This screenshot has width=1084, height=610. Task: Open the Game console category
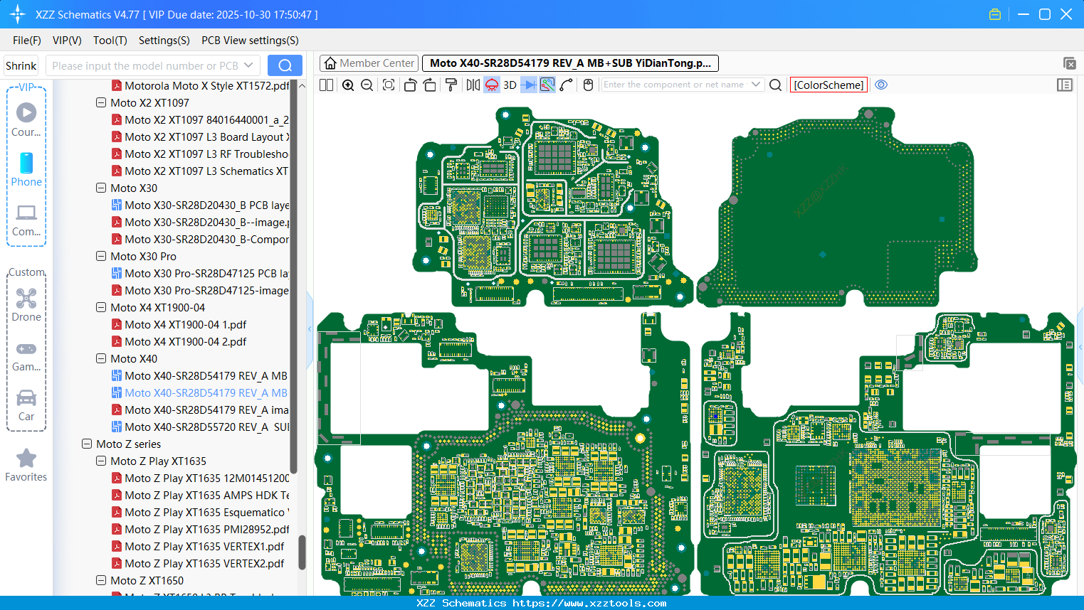click(26, 356)
